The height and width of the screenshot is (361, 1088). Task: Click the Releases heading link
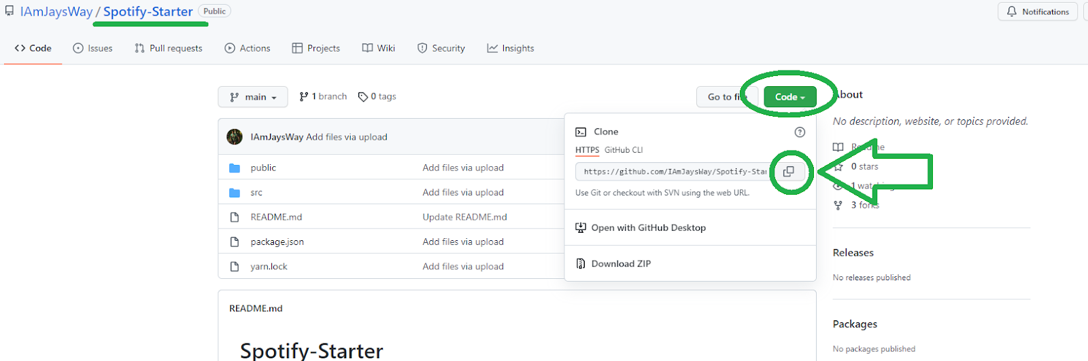coord(853,252)
